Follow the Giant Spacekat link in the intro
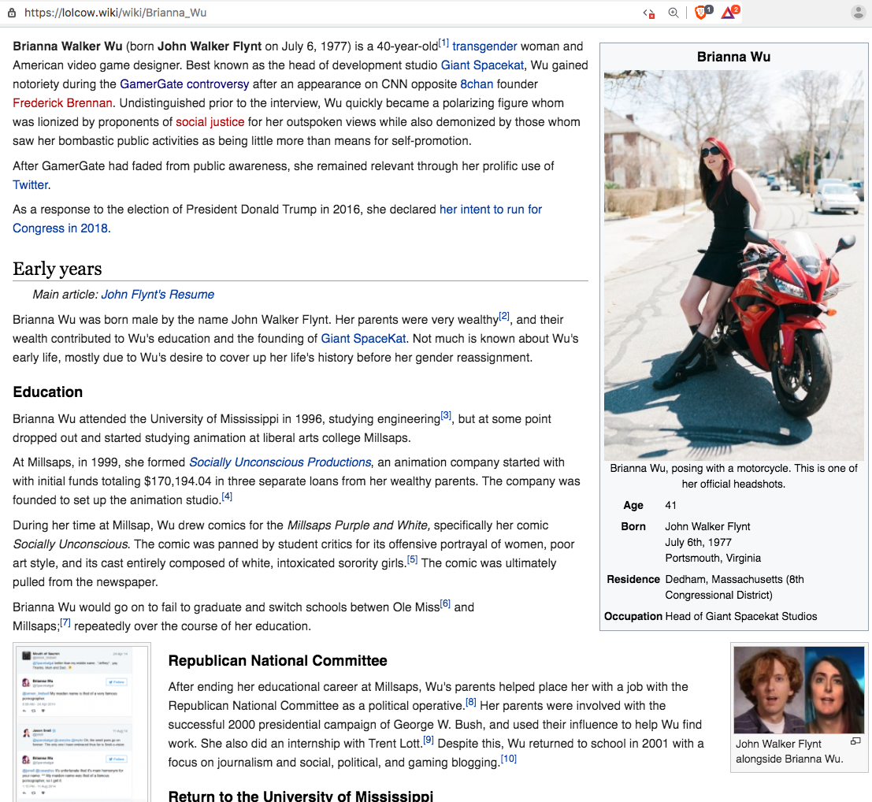 click(482, 65)
